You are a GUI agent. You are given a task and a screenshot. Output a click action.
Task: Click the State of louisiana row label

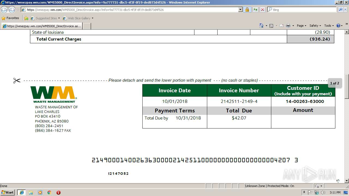click(48, 32)
